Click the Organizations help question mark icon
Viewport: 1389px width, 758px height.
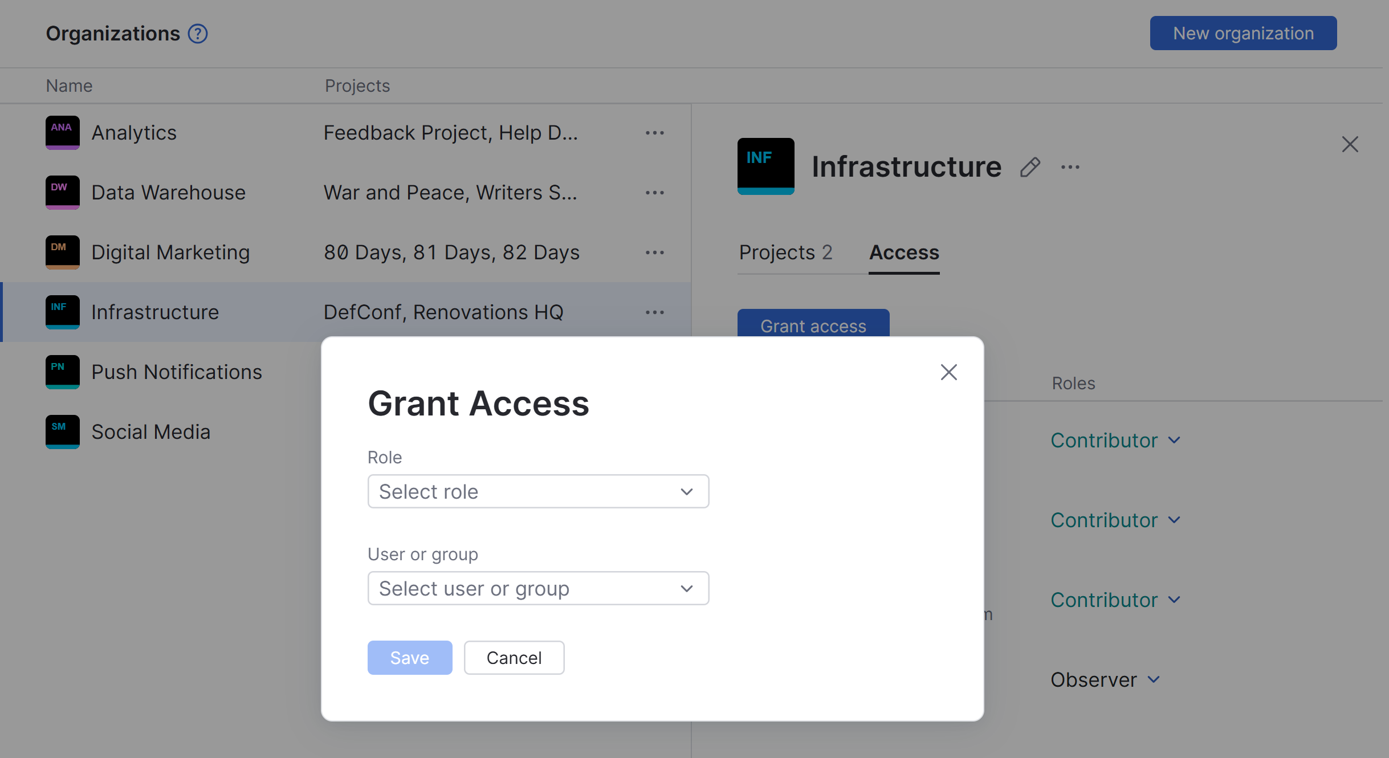[x=198, y=34]
